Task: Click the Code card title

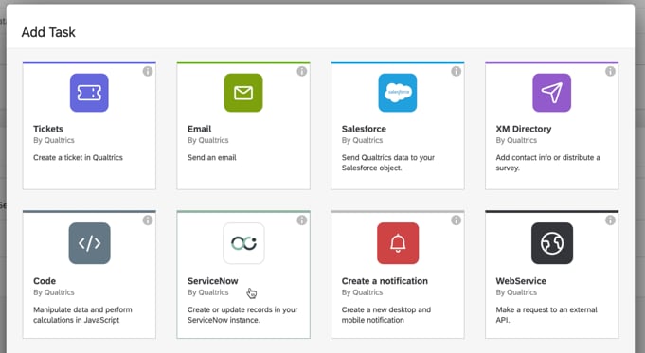Action: point(45,281)
